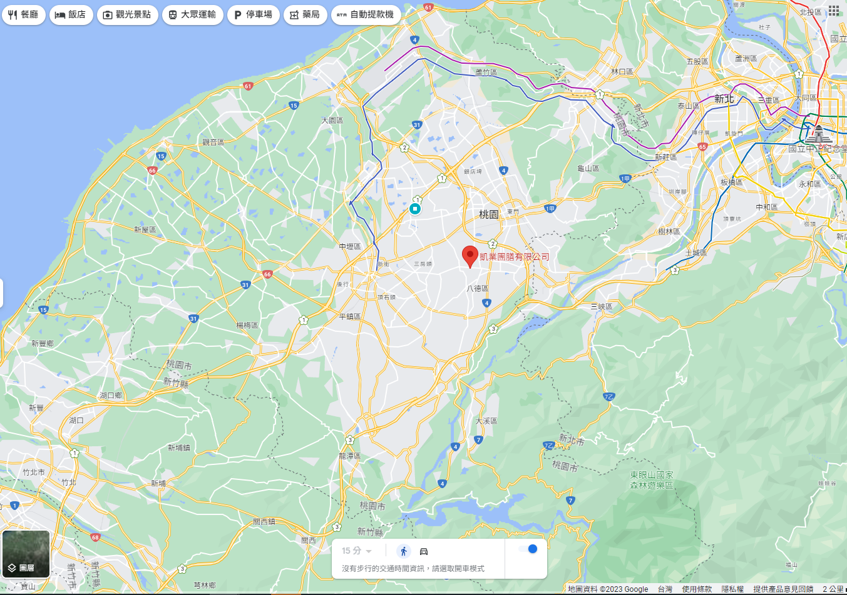This screenshot has height=595, width=847.
Task: Click the 國立中正紀念堂 landmark icon
Action: click(818, 134)
